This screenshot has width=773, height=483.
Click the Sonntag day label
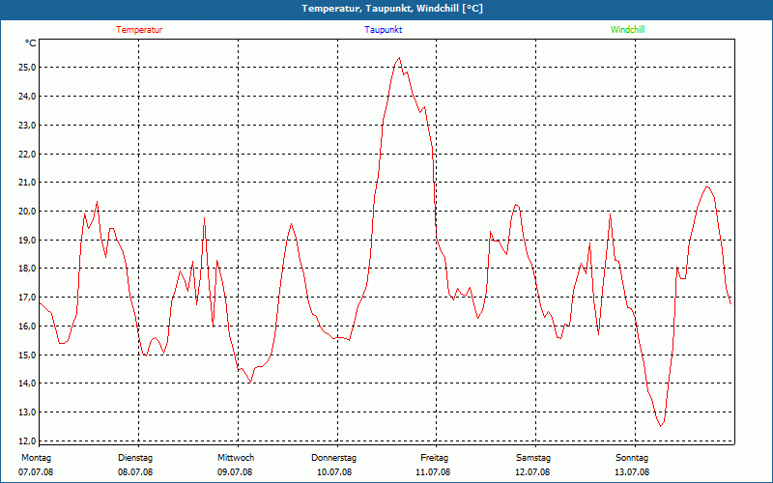point(632,458)
